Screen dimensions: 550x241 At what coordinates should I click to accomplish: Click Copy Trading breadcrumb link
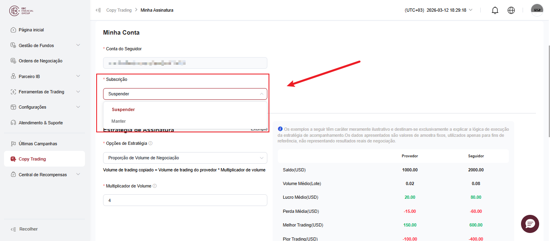pos(119,10)
